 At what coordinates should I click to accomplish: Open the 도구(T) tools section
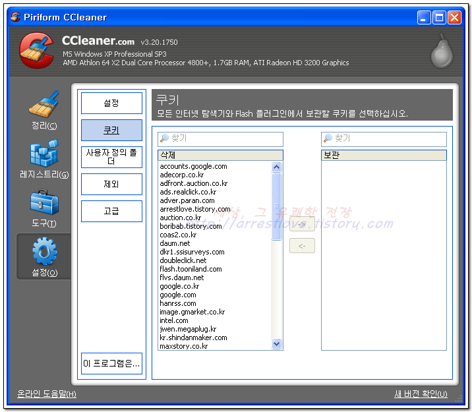[44, 208]
